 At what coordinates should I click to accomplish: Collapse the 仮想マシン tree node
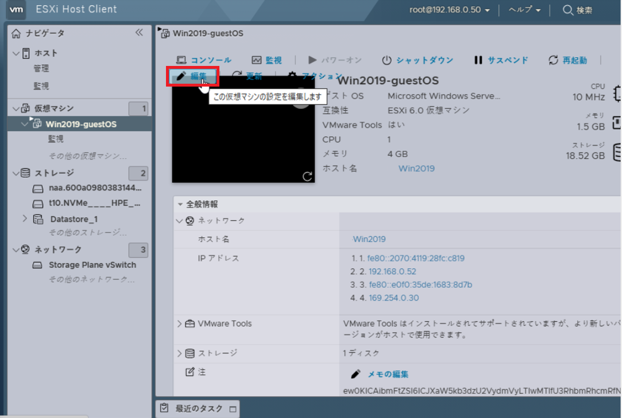tap(16, 108)
